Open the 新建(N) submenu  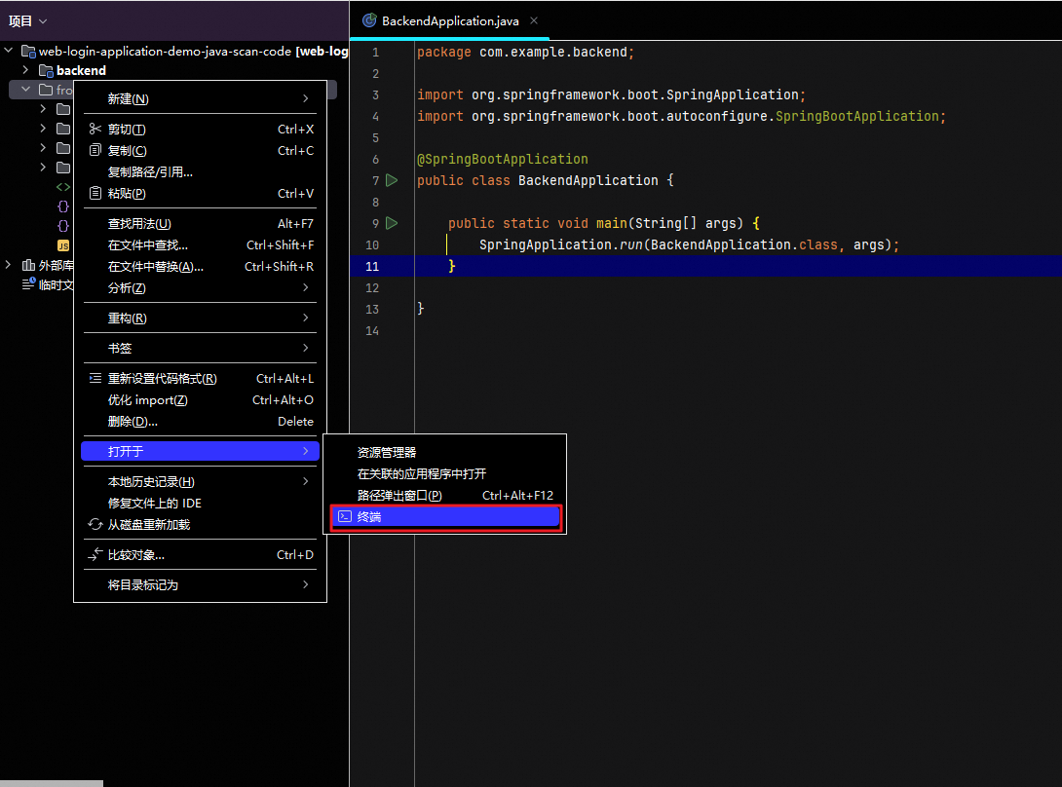point(200,99)
